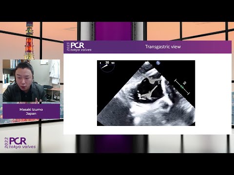Viewport: 234px width, 175px height.
Task: Click the PCR tokyo valves logo on slide header
Action: pos(79,47)
